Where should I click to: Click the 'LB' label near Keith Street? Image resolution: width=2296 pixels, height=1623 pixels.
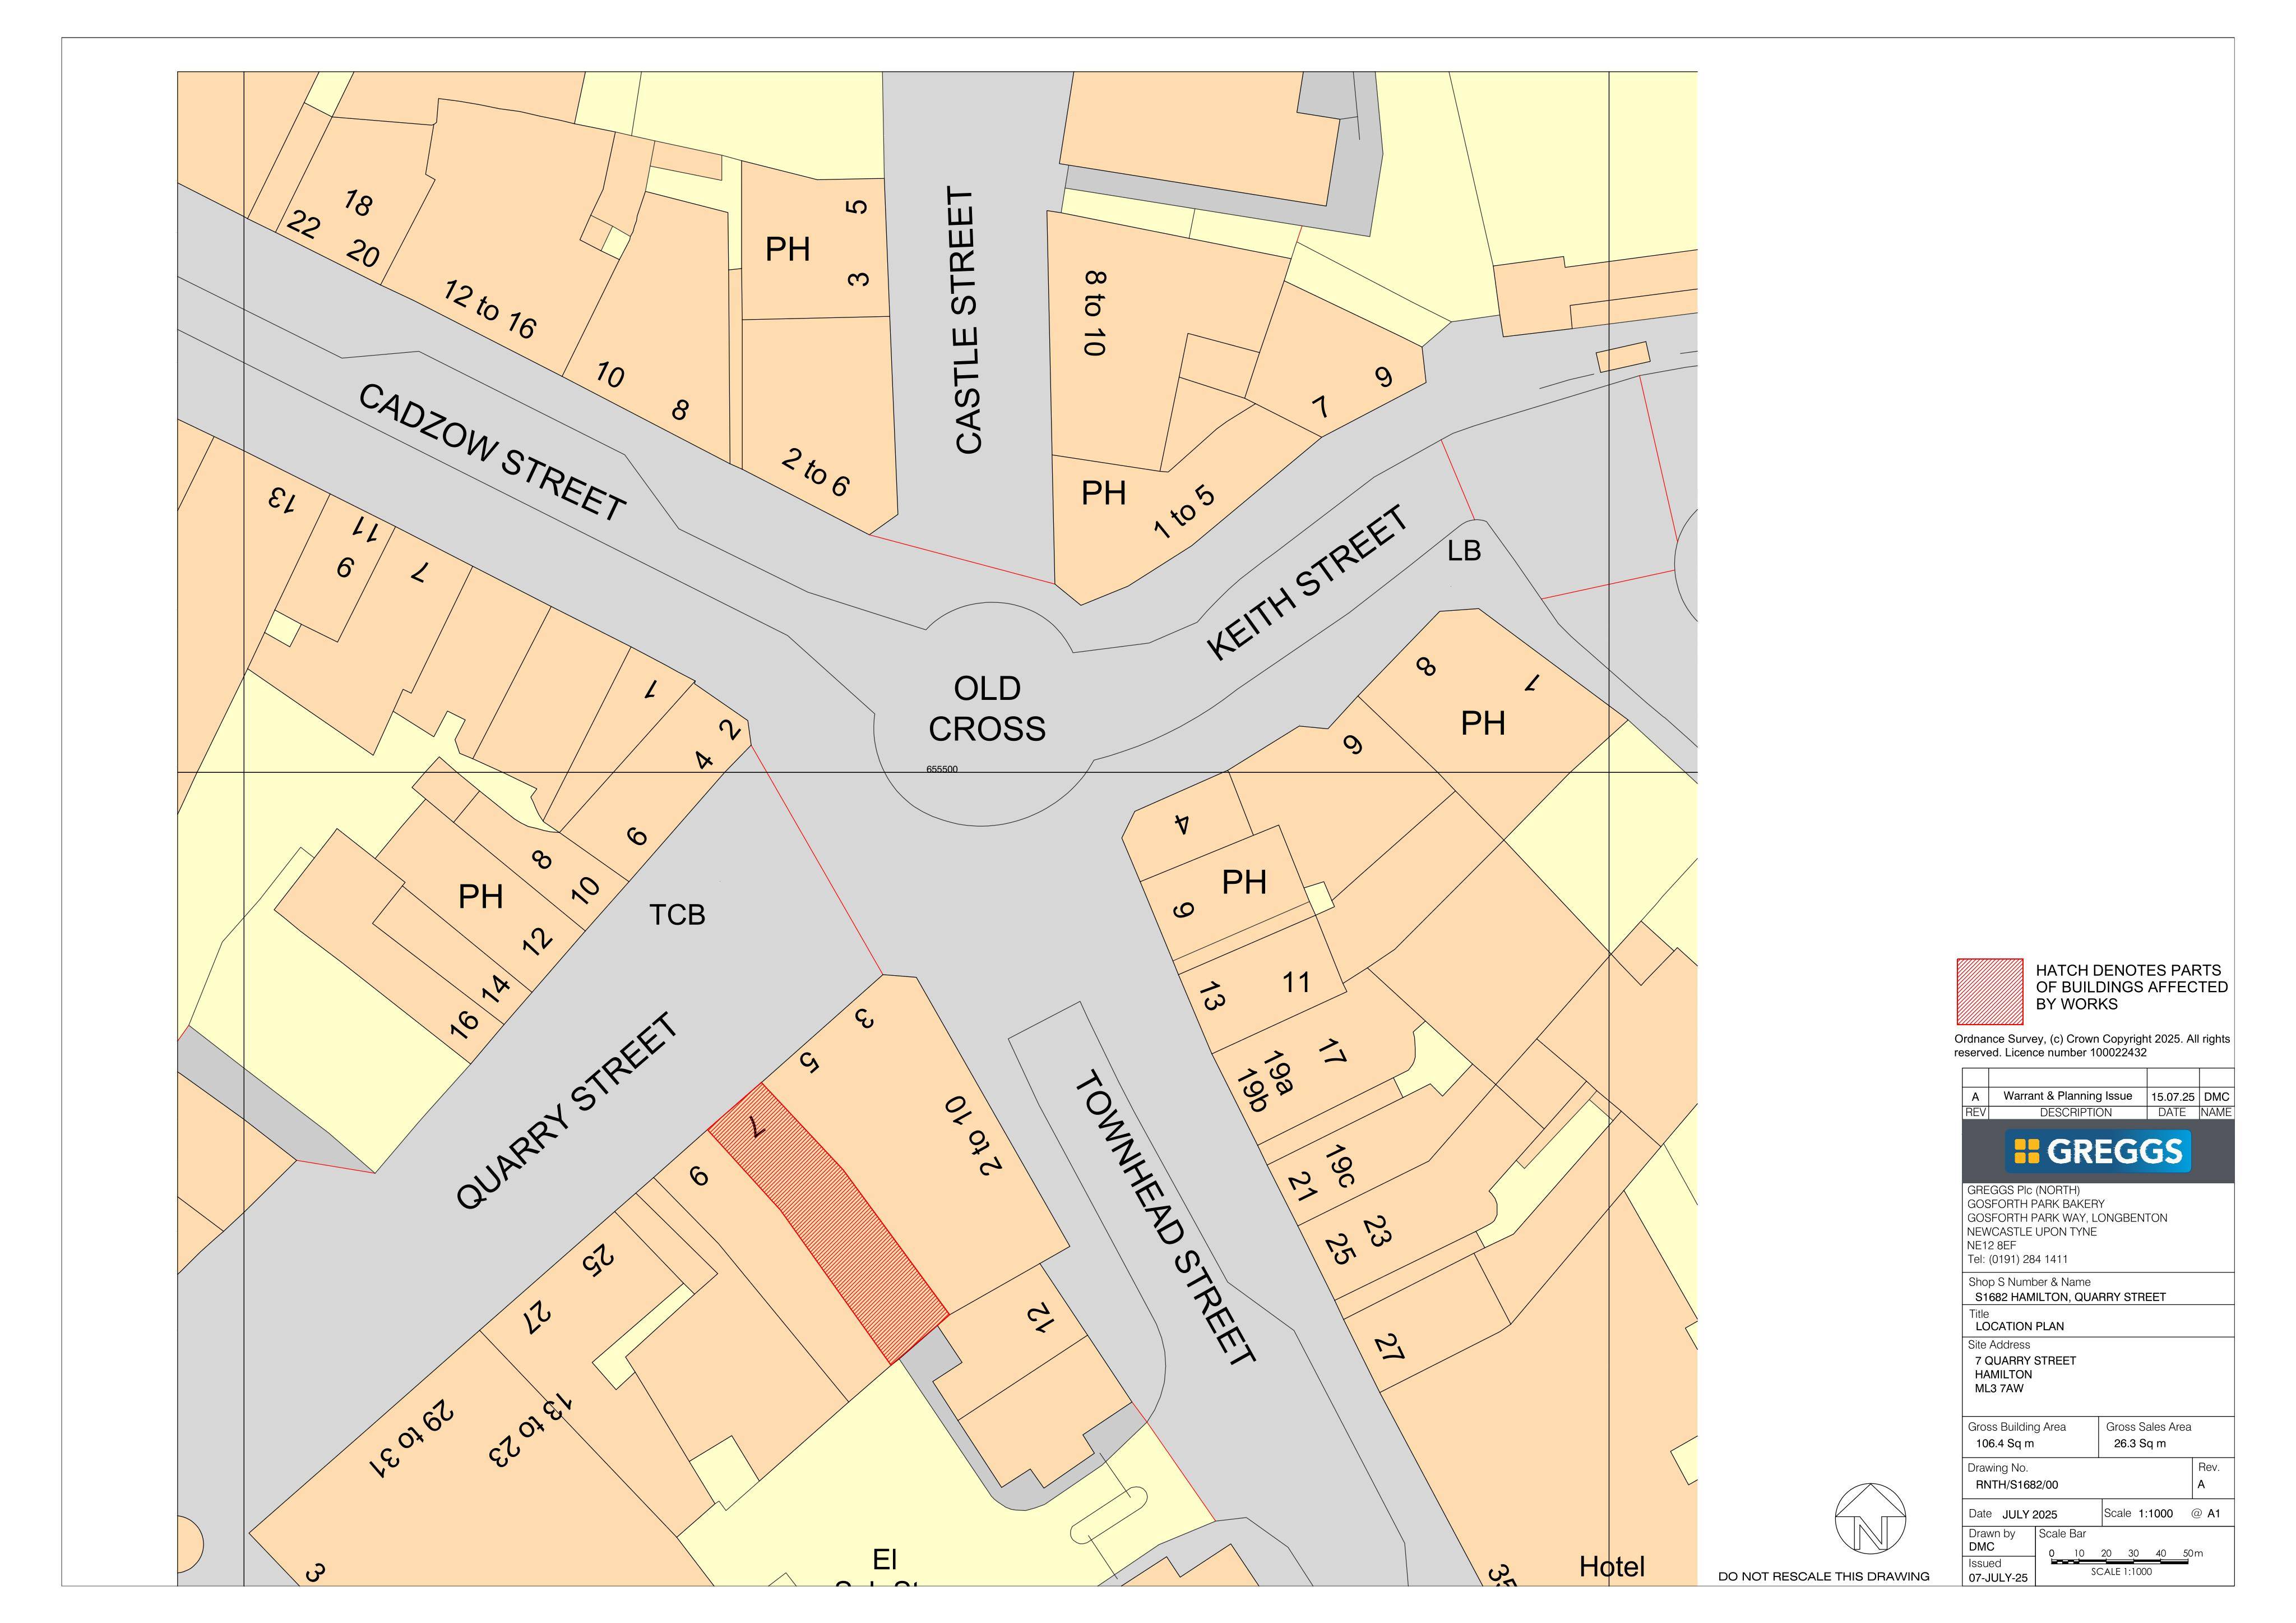pos(1464,550)
